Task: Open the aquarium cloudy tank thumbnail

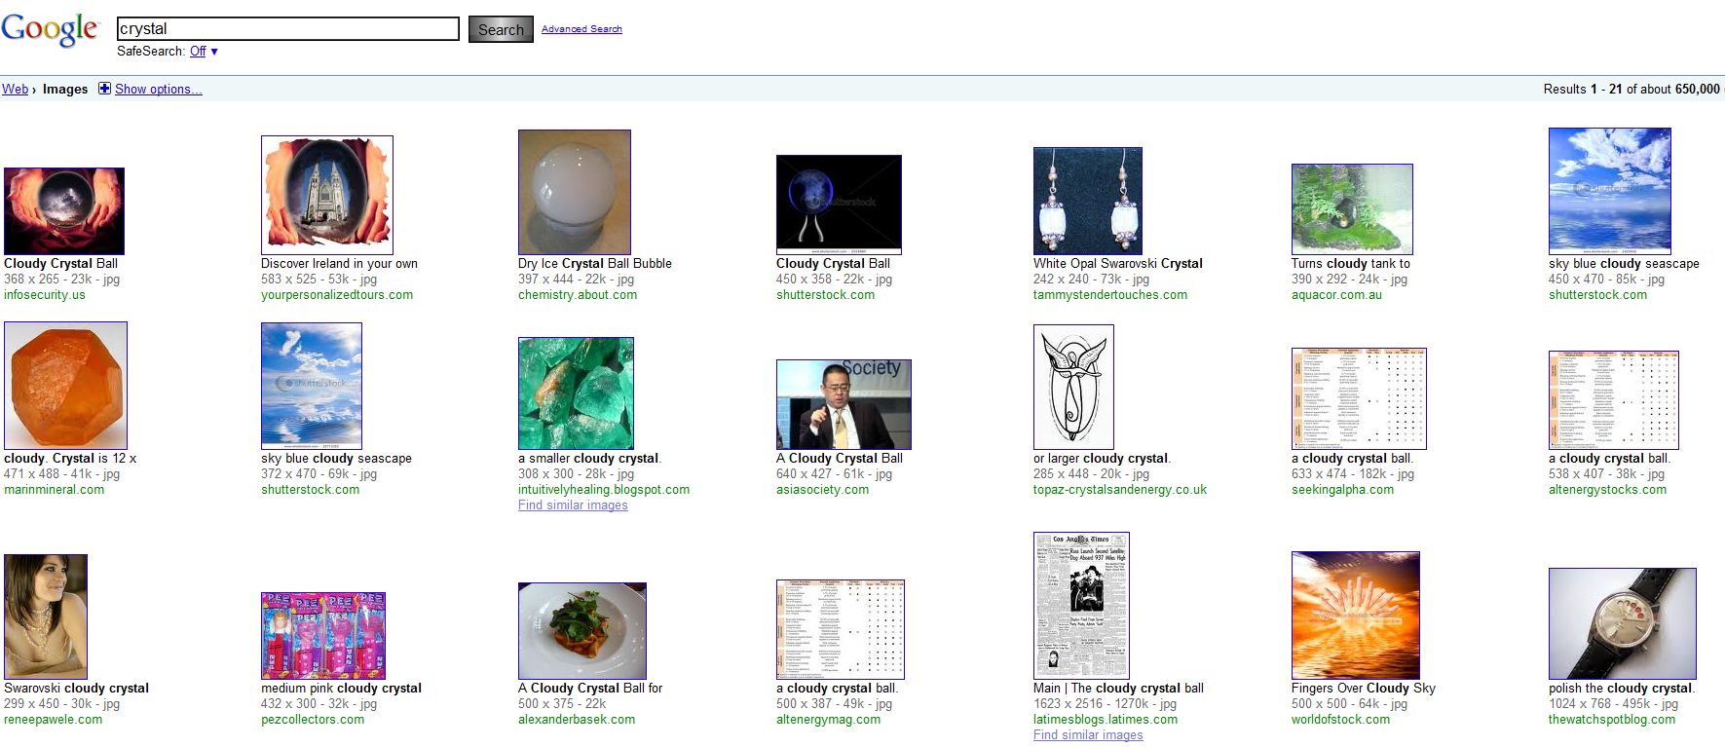Action: point(1352,209)
